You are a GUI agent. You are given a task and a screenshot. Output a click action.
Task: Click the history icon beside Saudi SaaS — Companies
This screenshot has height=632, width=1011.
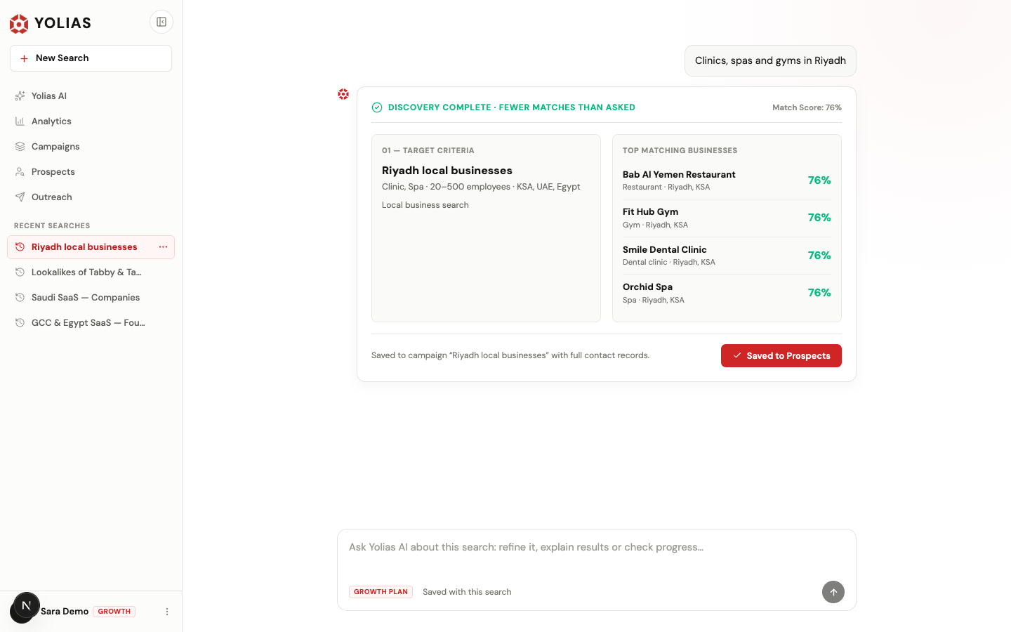pos(20,298)
